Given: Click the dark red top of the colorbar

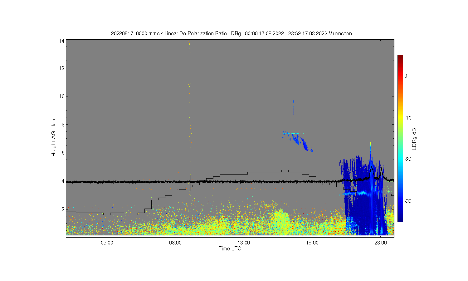Looking at the screenshot, I should click(400, 58).
